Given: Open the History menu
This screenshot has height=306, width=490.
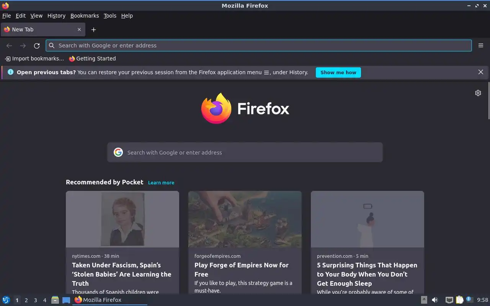Looking at the screenshot, I should (x=56, y=16).
